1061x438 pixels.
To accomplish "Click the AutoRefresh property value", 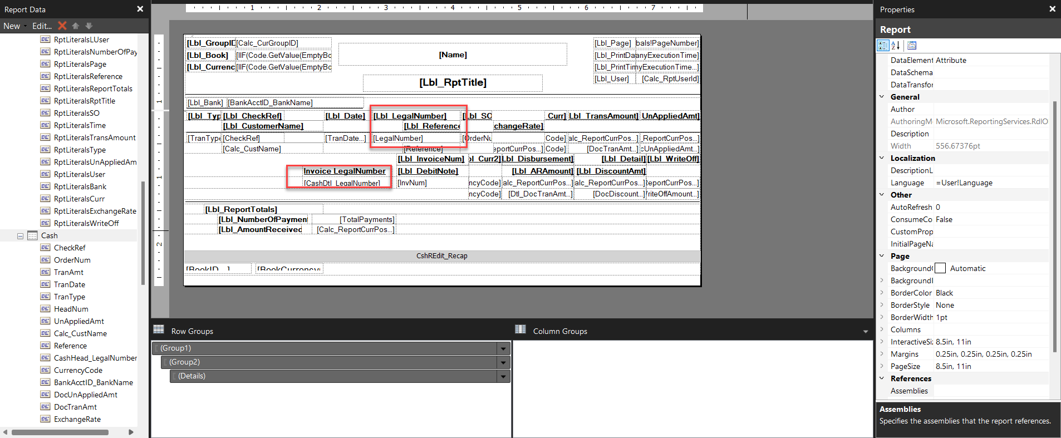I will (x=991, y=207).
